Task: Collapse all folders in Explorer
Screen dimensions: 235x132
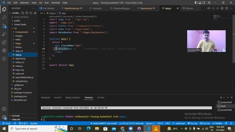Action: [x=35, y=13]
